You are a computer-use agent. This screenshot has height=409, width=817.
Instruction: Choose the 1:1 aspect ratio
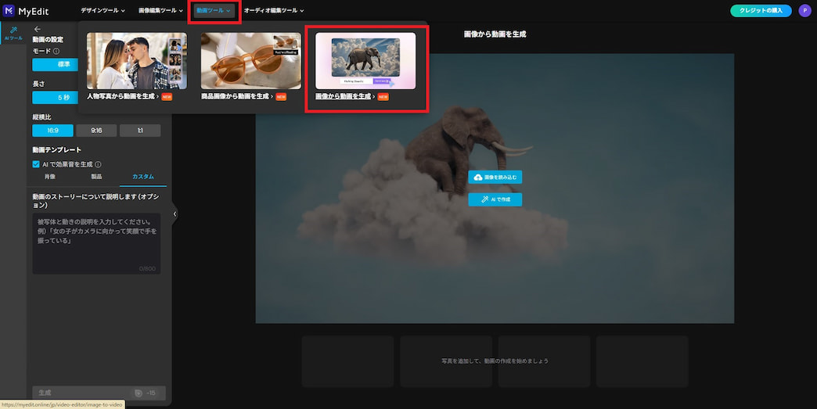click(140, 131)
